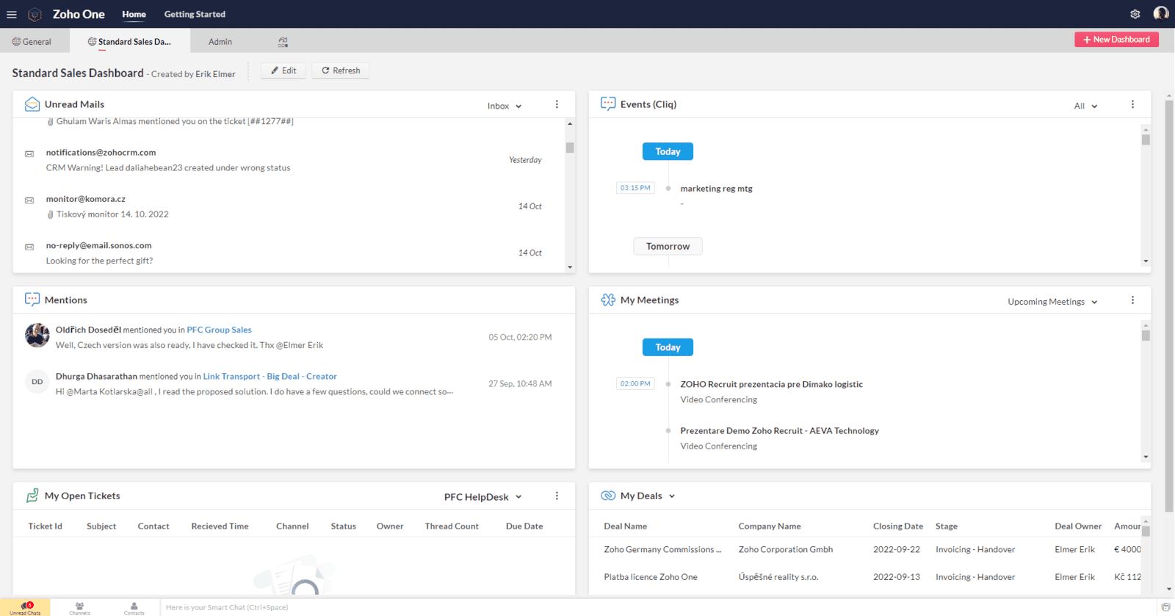This screenshot has height=616, width=1175.
Task: Expand the My Deals dropdown arrow
Action: pyautogui.click(x=672, y=496)
